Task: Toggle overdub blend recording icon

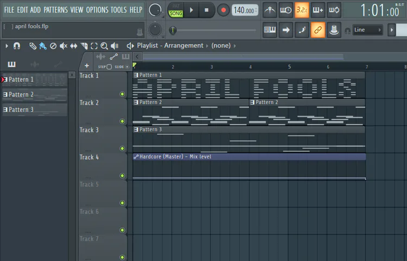Action: coord(318,10)
